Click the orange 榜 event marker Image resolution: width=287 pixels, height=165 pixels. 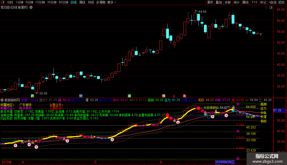pos(164,96)
